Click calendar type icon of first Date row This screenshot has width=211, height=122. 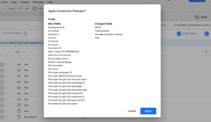[x=19, y=105]
